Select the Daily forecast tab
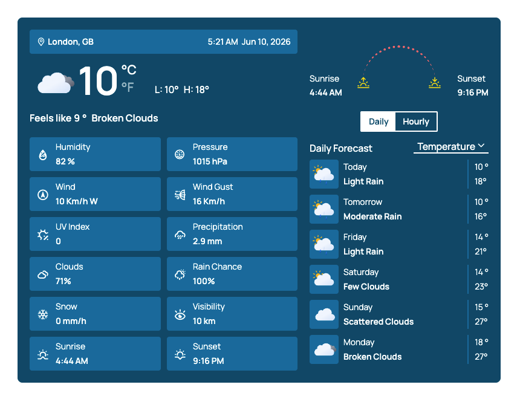This screenshot has width=520, height=399. tap(379, 122)
